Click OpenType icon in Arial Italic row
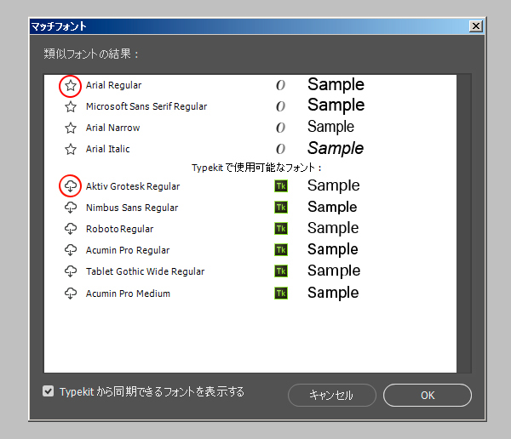Image resolution: width=511 pixels, height=439 pixels. click(x=280, y=149)
